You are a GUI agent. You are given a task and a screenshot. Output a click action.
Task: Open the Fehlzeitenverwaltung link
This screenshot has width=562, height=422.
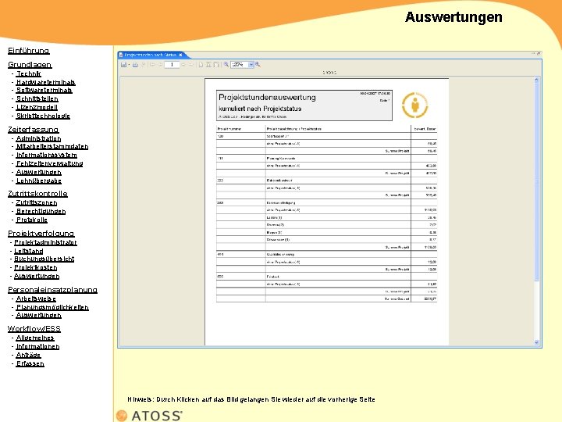pyautogui.click(x=49, y=163)
